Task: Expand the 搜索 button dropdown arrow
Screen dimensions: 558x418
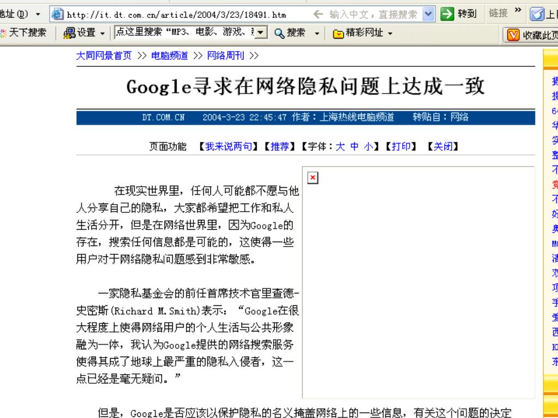Action: pos(317,34)
